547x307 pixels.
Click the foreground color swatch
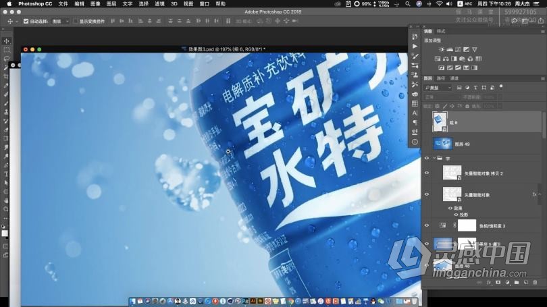(x=4, y=232)
